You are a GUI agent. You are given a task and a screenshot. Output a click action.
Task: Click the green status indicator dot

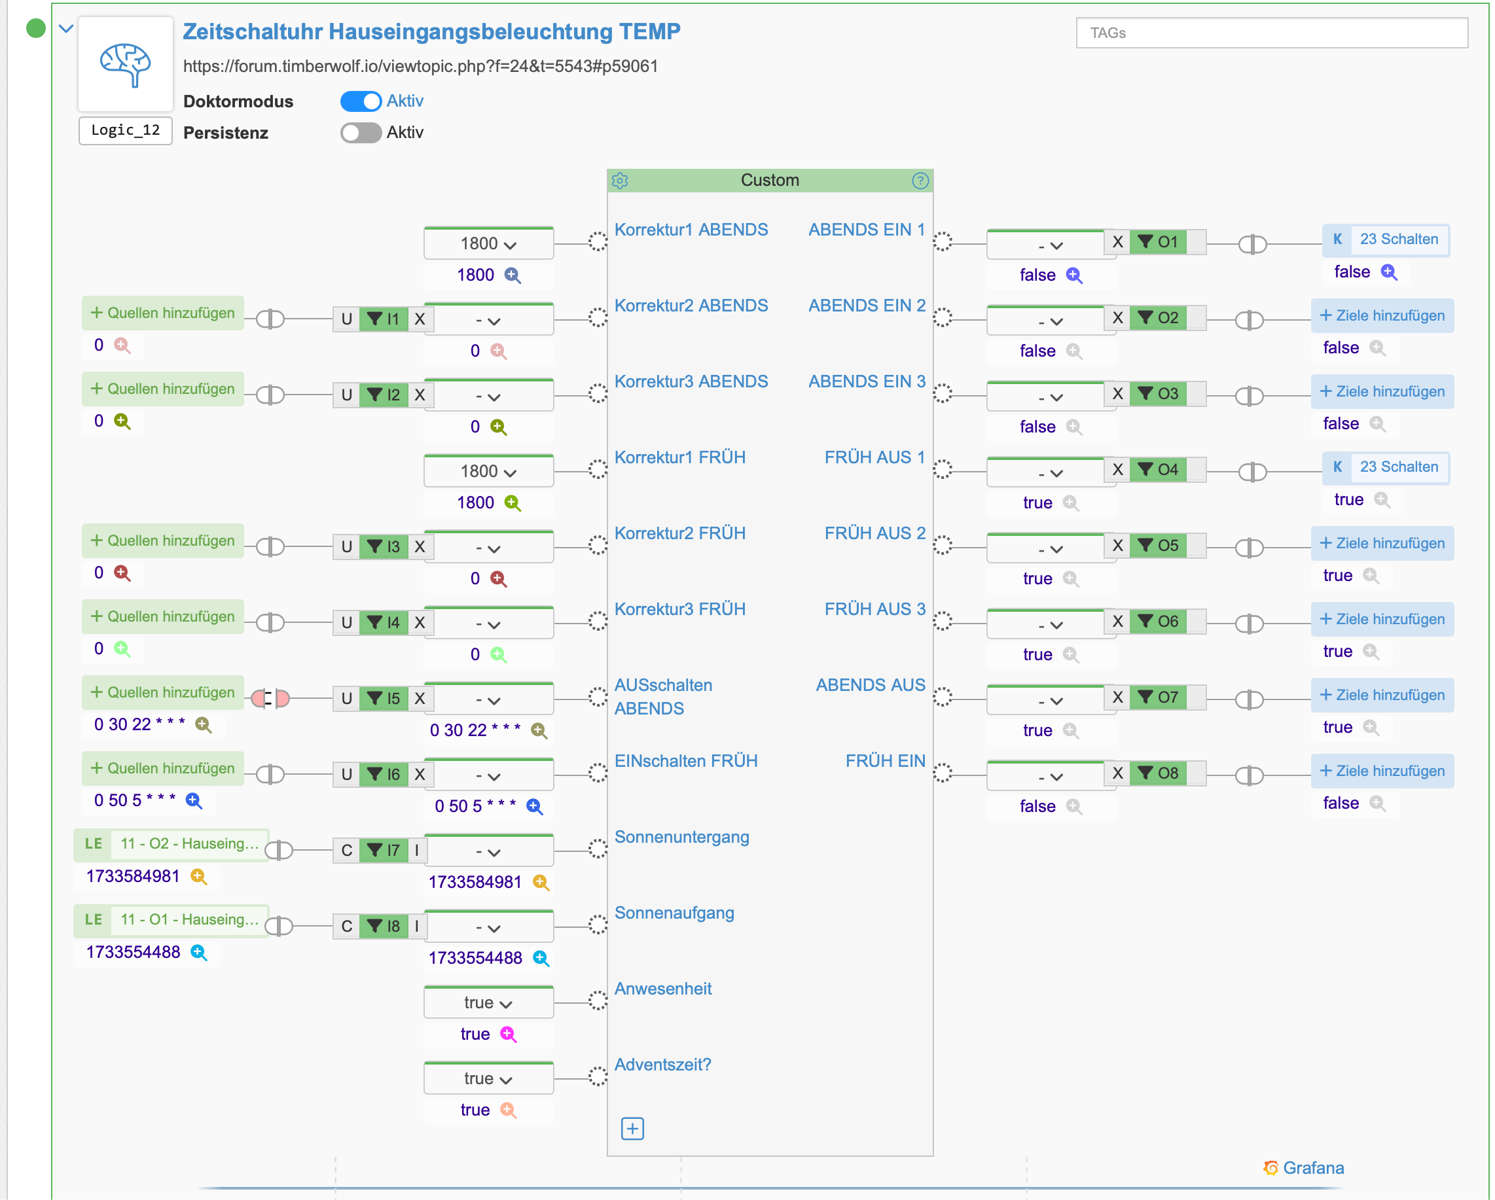[x=35, y=28]
